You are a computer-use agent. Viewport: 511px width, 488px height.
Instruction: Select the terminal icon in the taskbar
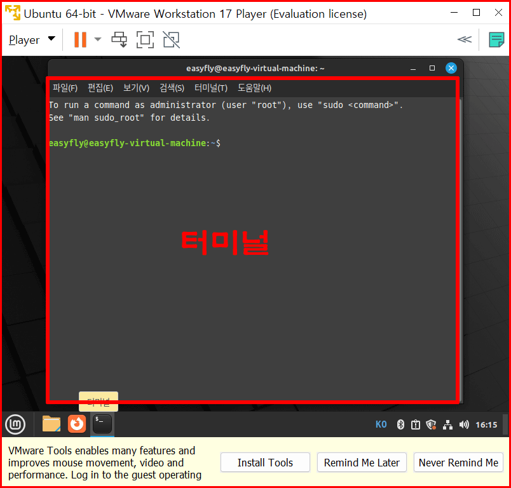coord(102,424)
